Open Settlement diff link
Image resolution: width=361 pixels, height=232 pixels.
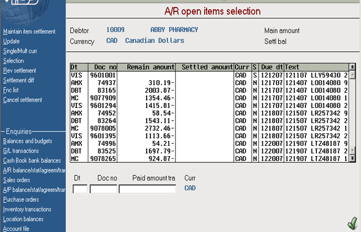click(19, 80)
